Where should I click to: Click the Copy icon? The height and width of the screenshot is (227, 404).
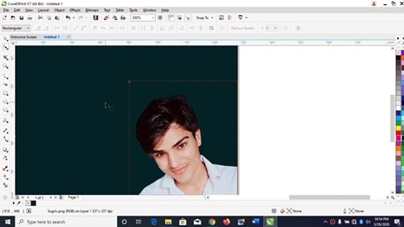point(49,18)
